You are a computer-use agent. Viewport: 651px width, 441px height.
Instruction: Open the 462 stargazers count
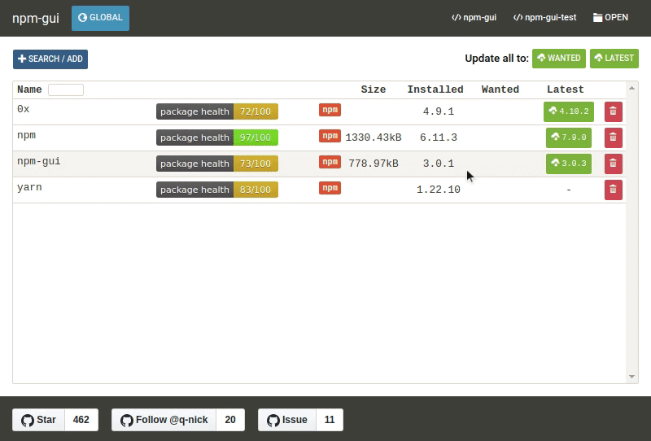pyautogui.click(x=81, y=420)
